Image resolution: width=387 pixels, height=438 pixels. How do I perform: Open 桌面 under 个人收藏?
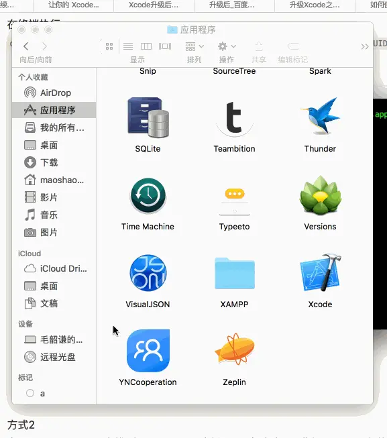54,145
